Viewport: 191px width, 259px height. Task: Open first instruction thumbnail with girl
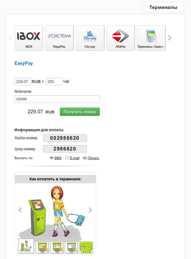tap(26, 246)
